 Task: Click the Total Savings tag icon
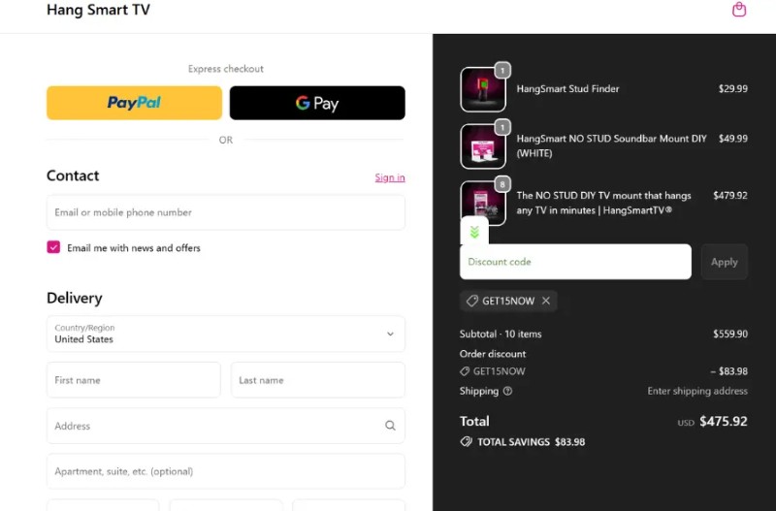coord(466,442)
